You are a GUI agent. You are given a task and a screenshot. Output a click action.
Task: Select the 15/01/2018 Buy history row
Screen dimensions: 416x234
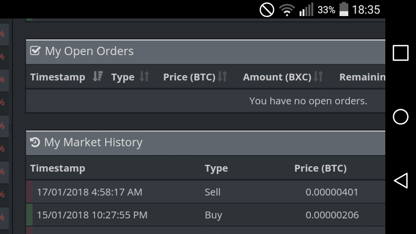(205, 215)
